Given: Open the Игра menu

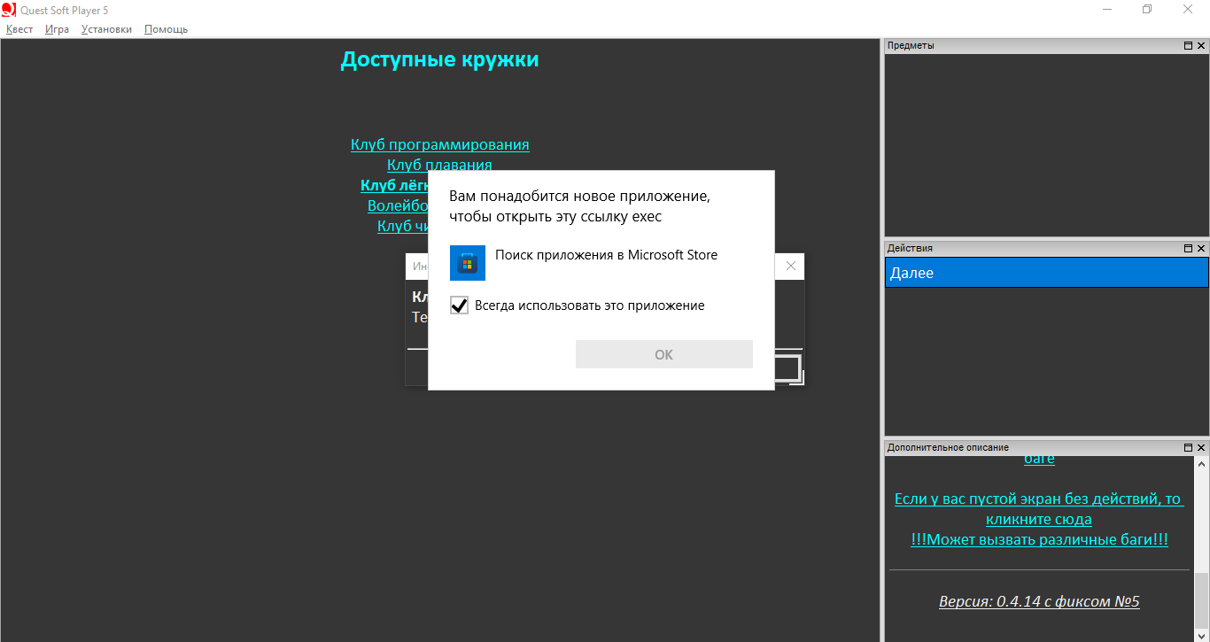Looking at the screenshot, I should 57,29.
